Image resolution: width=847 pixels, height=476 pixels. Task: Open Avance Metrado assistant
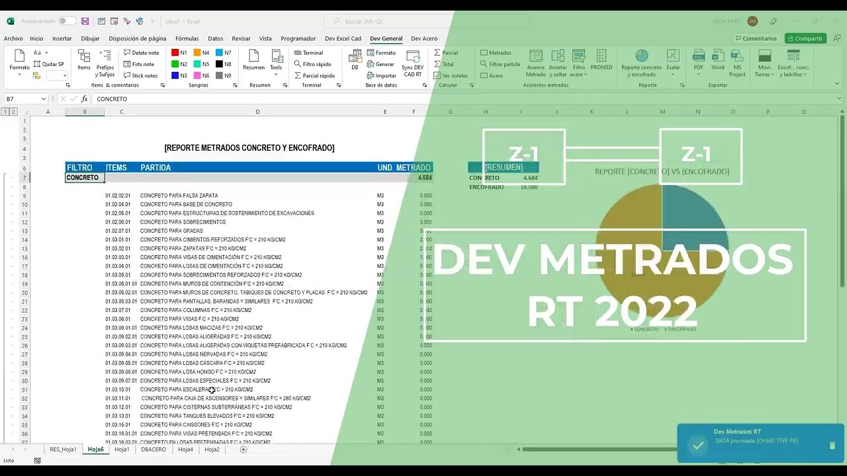click(535, 63)
